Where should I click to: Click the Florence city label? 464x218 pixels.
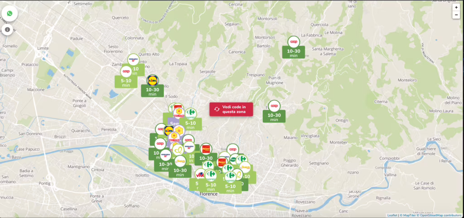pyautogui.click(x=208, y=194)
